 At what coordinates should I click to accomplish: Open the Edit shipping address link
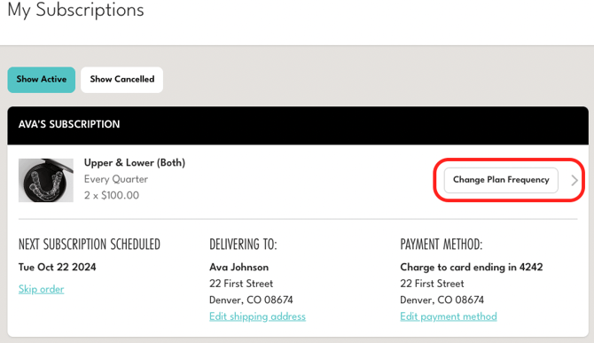tap(257, 316)
